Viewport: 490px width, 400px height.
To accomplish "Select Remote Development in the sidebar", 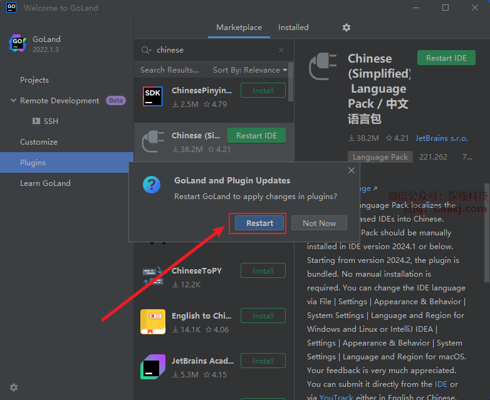I will click(60, 101).
